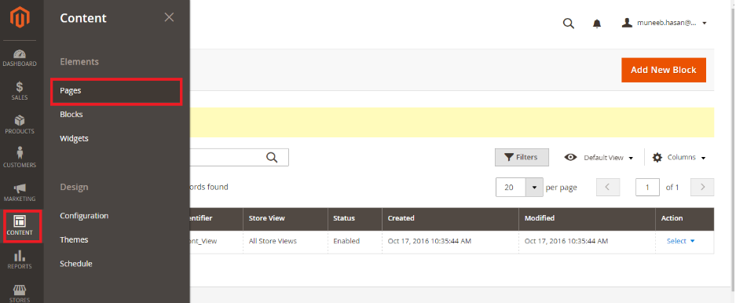Image resolution: width=736 pixels, height=303 pixels.
Task: Click the funnel Filters button
Action: pos(522,157)
